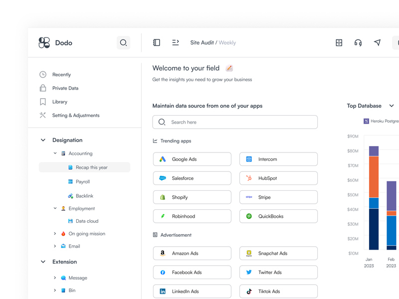Select the Setting & Adjustments wrench icon
This screenshot has width=399, height=299.
pyautogui.click(x=42, y=115)
